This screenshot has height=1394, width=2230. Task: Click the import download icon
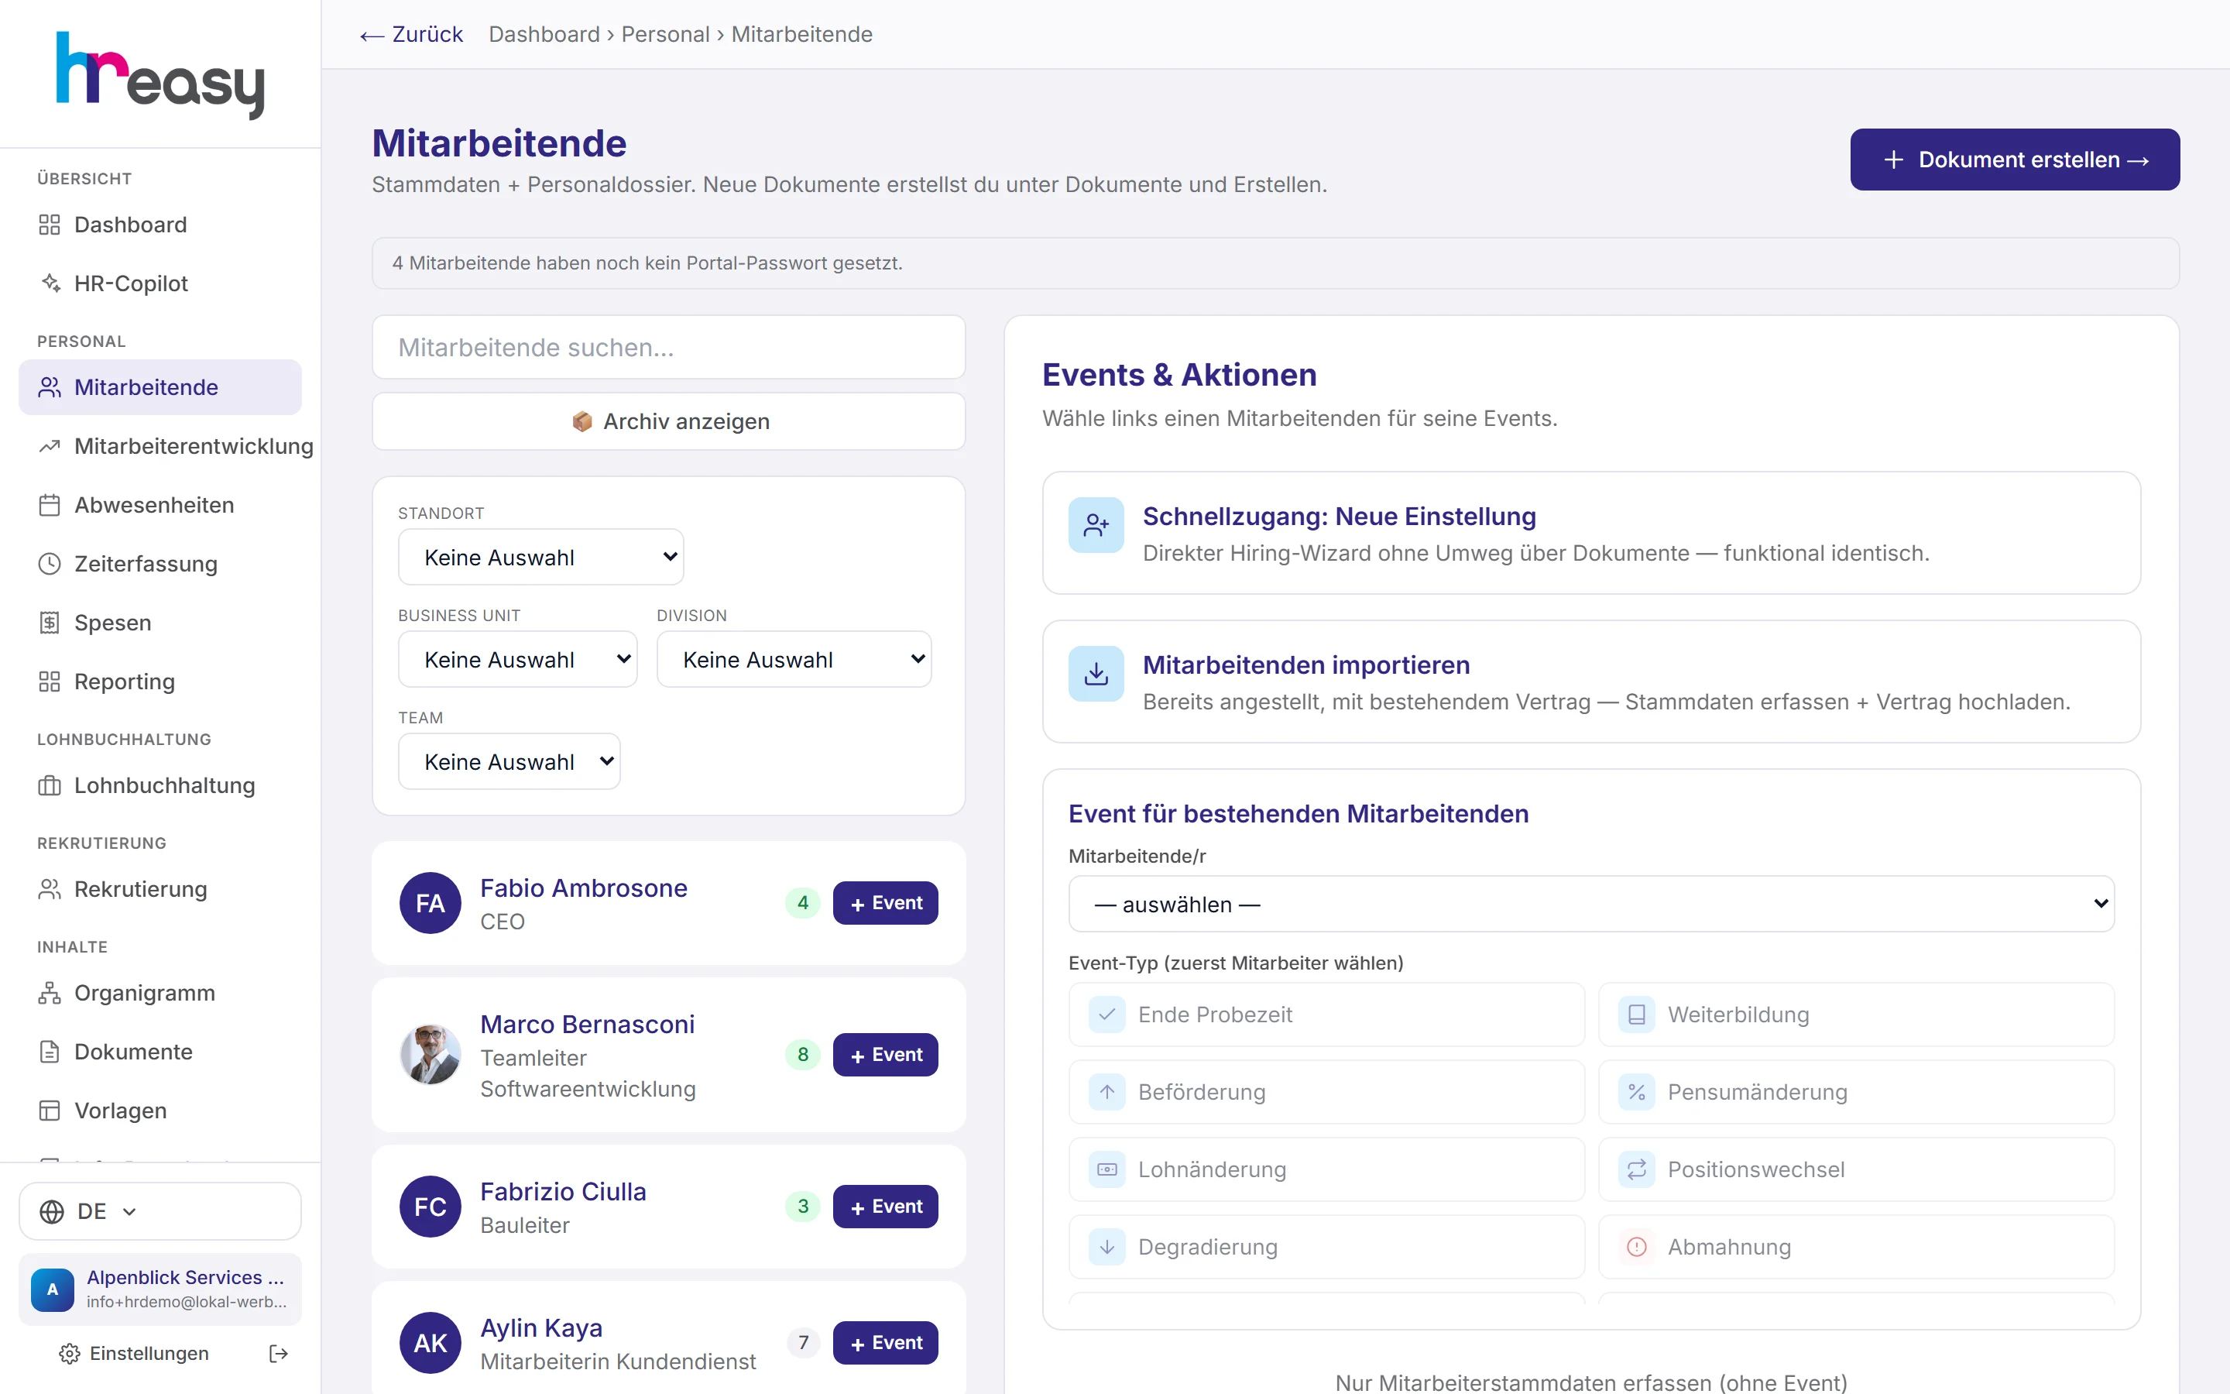pyautogui.click(x=1096, y=674)
